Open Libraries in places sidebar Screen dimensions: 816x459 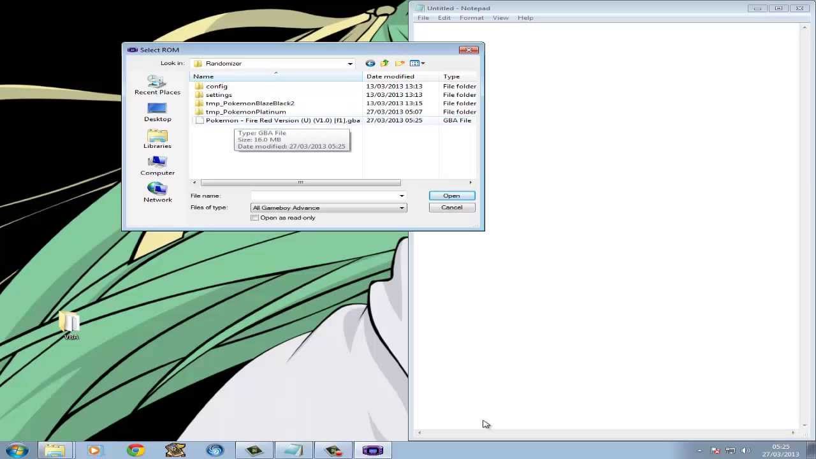(x=157, y=138)
